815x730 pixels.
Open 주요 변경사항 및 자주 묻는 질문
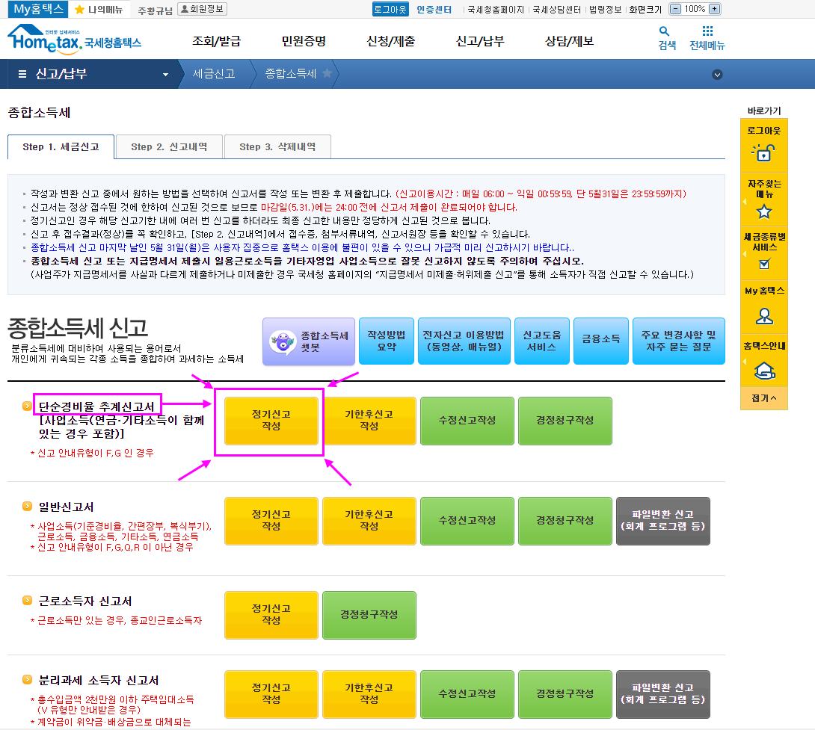coord(678,341)
